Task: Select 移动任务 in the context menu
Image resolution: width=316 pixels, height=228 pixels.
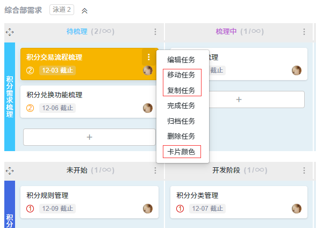Action: (x=181, y=75)
